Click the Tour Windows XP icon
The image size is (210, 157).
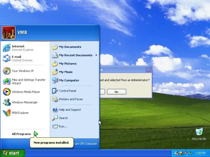[7, 71]
